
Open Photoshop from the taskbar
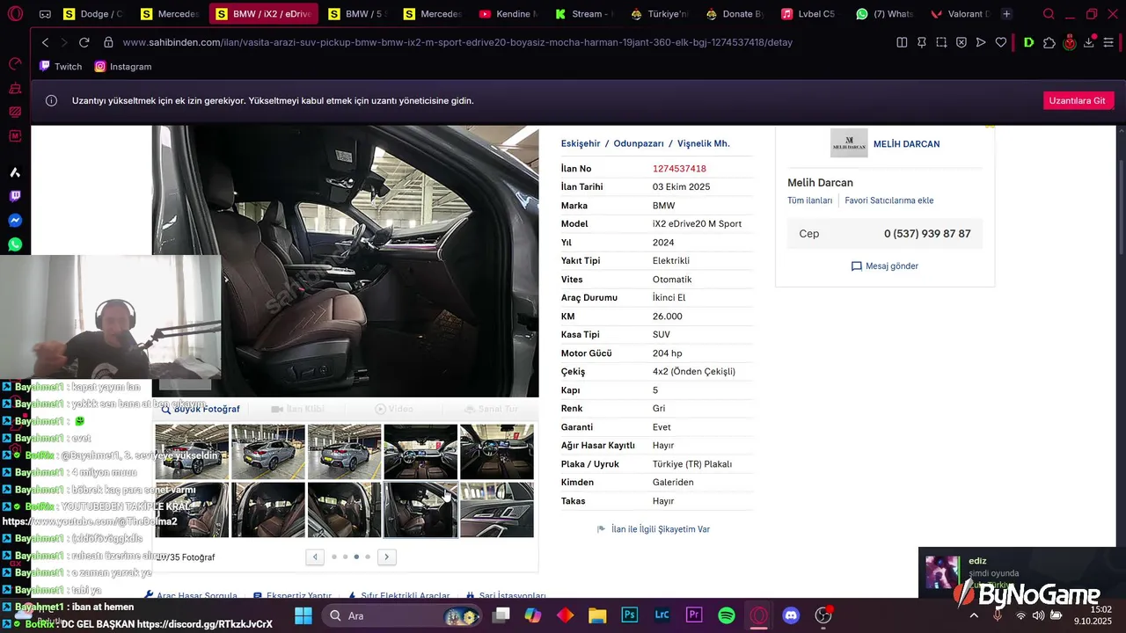(x=629, y=615)
